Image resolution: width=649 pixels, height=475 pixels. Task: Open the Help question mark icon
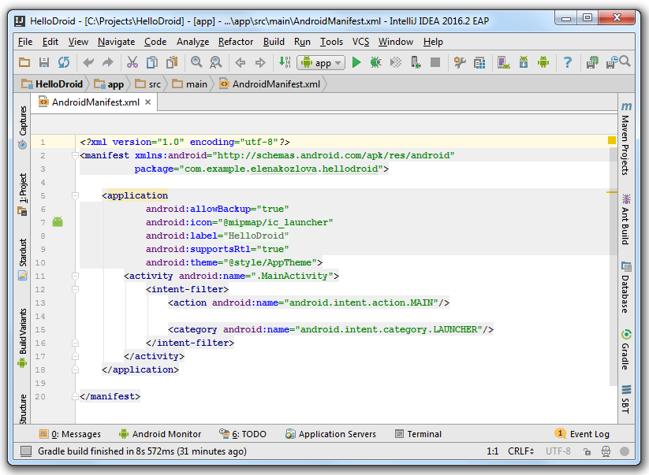pyautogui.click(x=567, y=62)
